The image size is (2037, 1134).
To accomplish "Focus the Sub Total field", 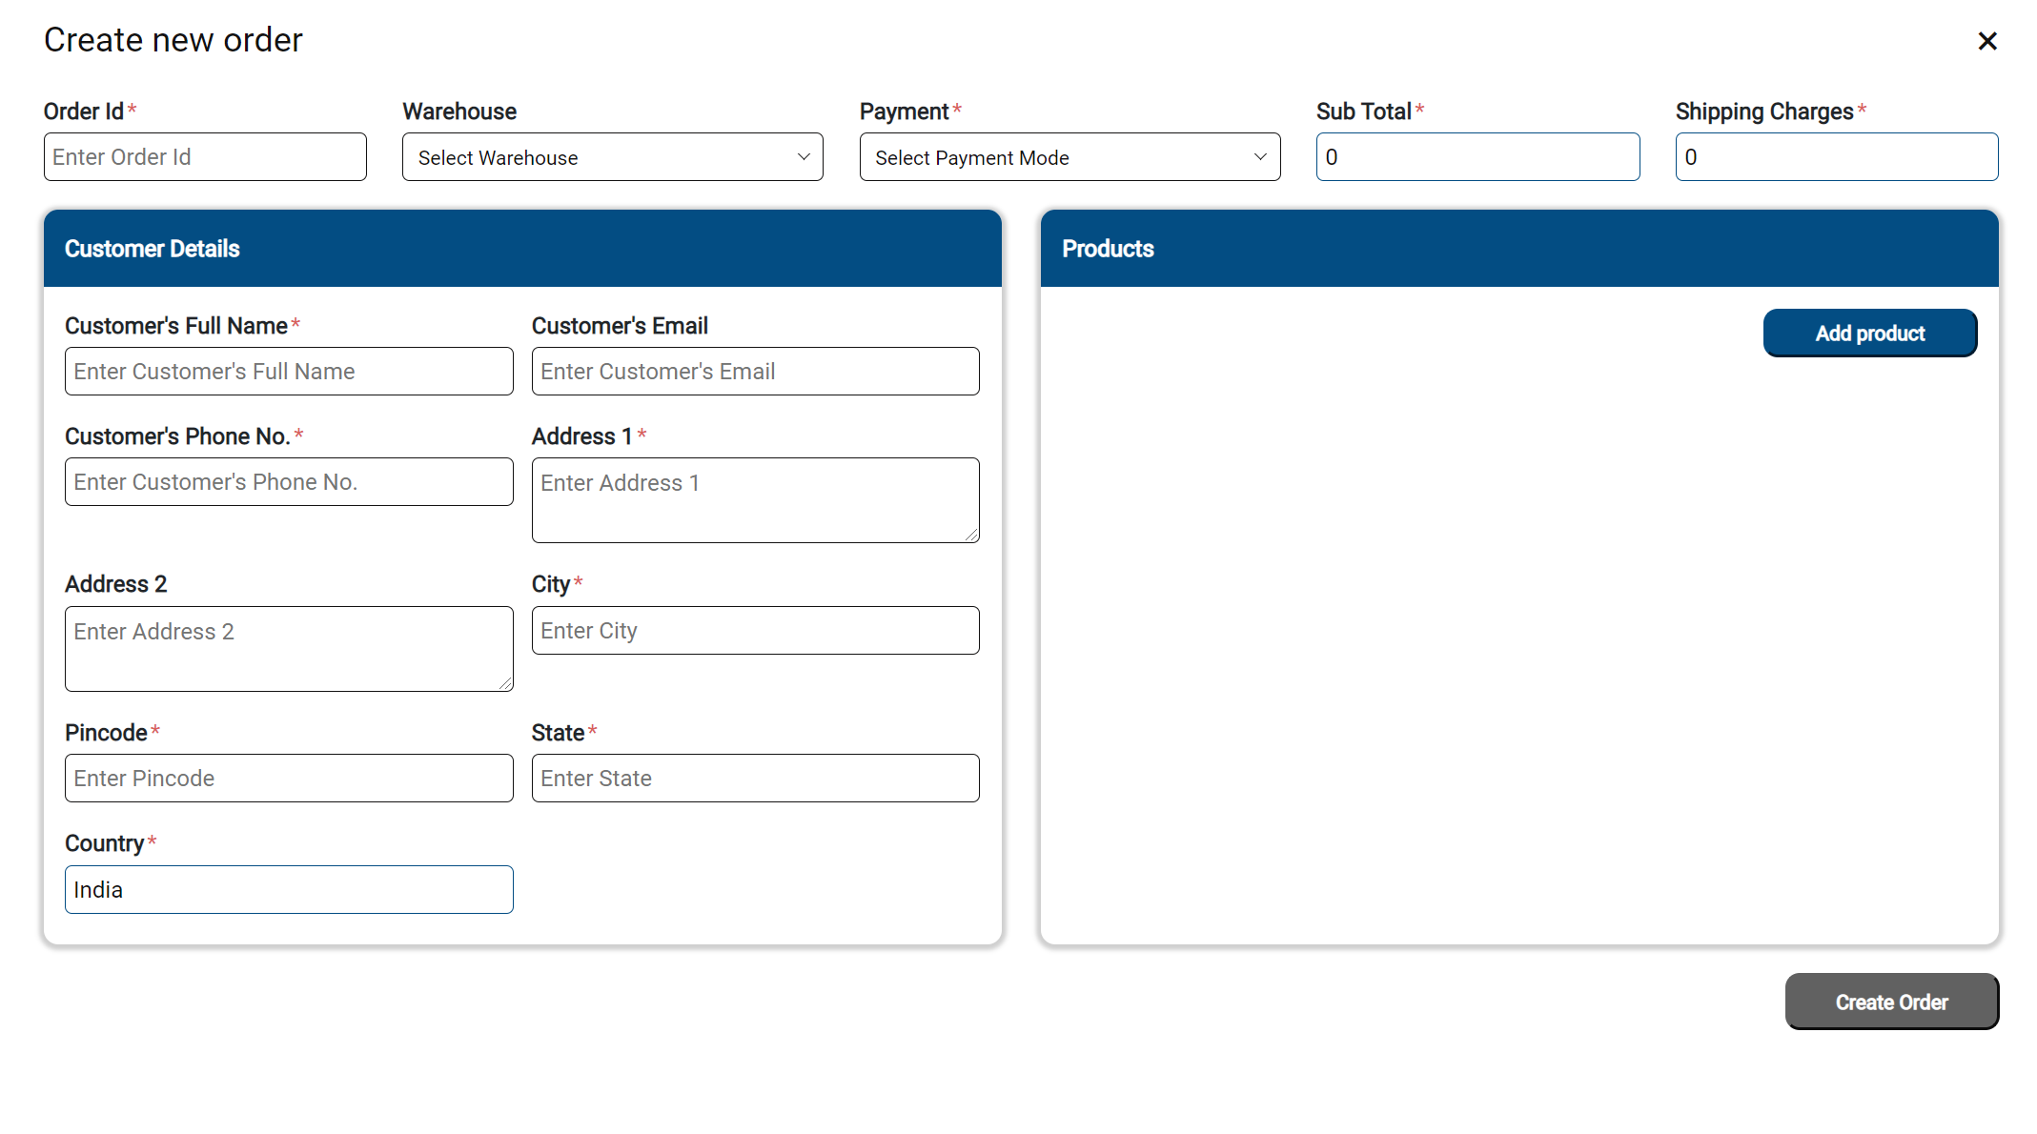I will tap(1477, 157).
